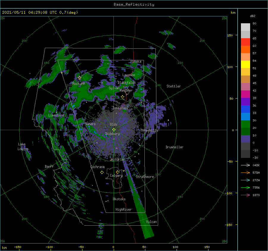Click the RockyMH label
Screen dimensions: 268x251
[x=79, y=84]
